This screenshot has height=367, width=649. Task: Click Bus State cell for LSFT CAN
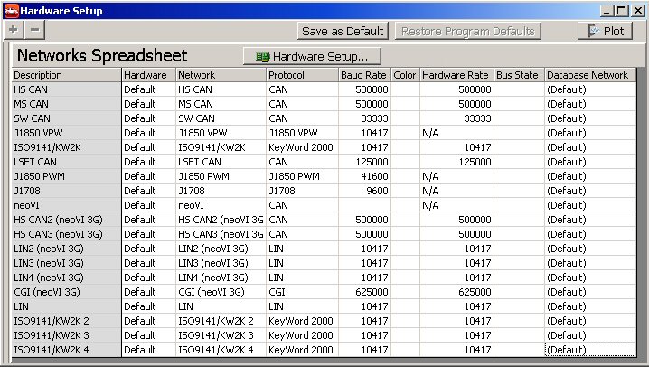pos(519,162)
